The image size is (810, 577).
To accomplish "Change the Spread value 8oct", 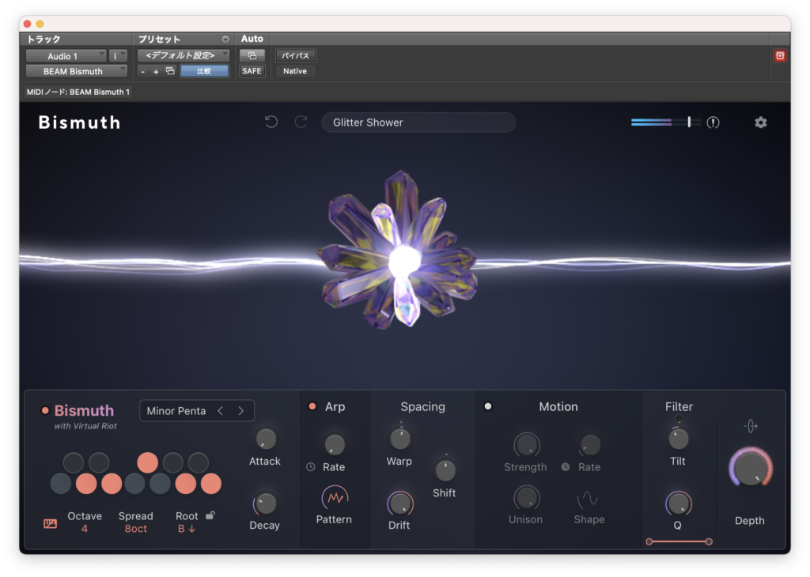I will click(x=136, y=529).
